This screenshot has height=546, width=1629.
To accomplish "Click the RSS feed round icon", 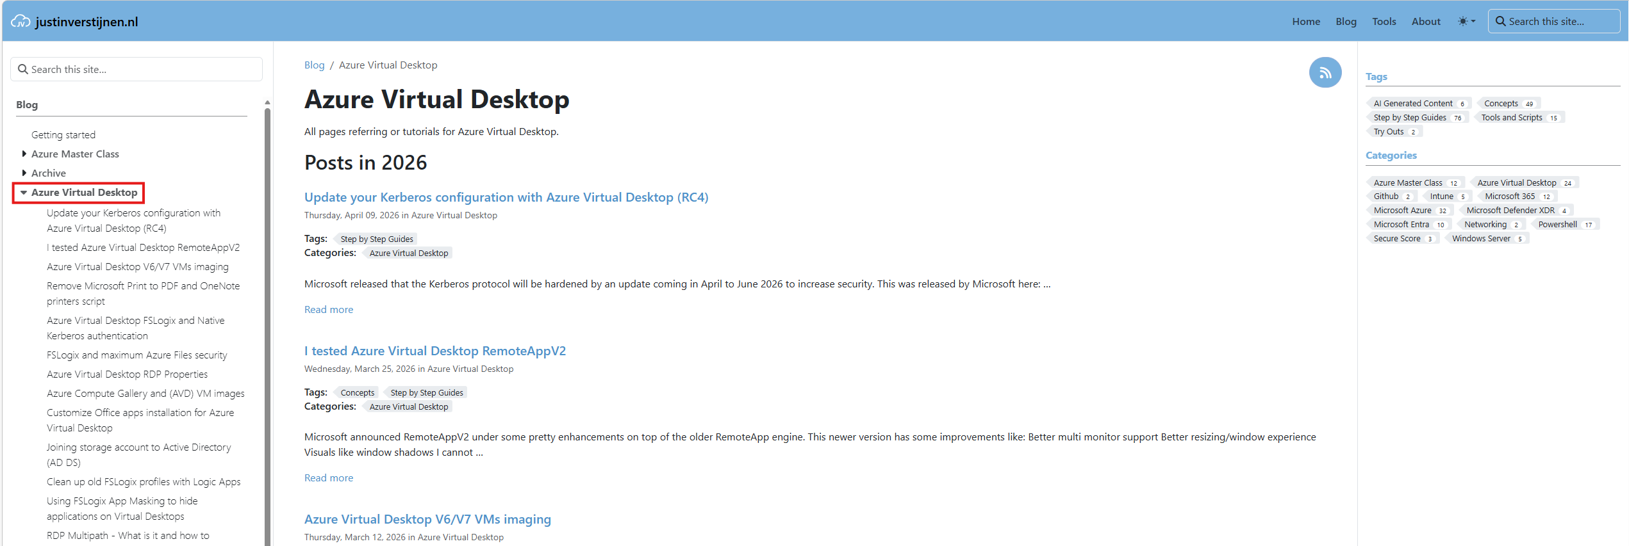I will [x=1325, y=73].
